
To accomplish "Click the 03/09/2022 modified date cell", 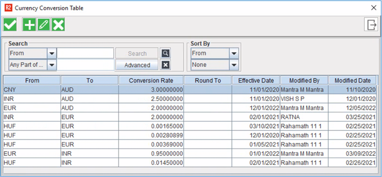I will click(x=352, y=154).
